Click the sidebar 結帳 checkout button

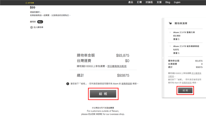click(x=185, y=90)
